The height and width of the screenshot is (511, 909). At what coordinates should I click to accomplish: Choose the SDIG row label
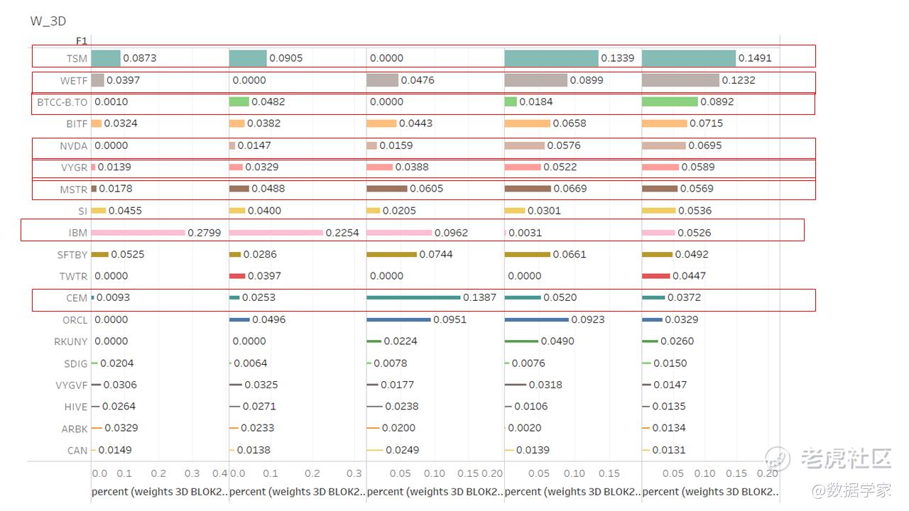coord(76,364)
